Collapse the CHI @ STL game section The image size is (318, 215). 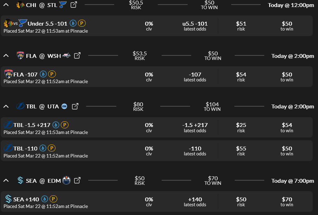[6, 5]
